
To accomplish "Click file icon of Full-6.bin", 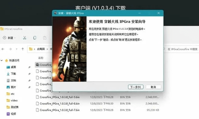I will 37,104.
